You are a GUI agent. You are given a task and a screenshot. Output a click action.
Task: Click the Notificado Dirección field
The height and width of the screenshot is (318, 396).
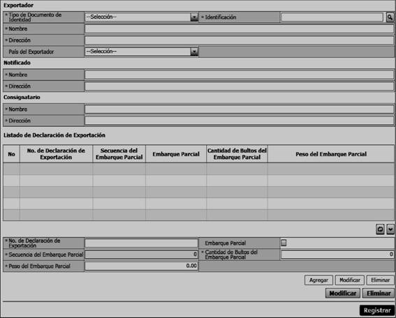tap(239, 86)
